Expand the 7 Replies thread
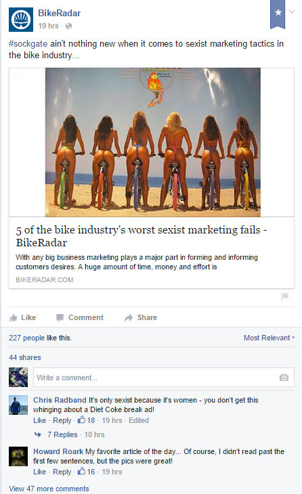This screenshot has width=302, height=494. 62,434
